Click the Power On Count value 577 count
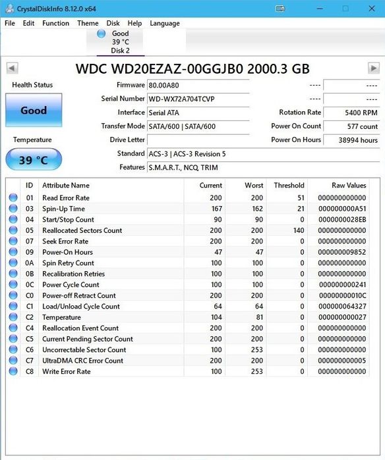The width and height of the screenshot is (385, 460). click(x=351, y=126)
